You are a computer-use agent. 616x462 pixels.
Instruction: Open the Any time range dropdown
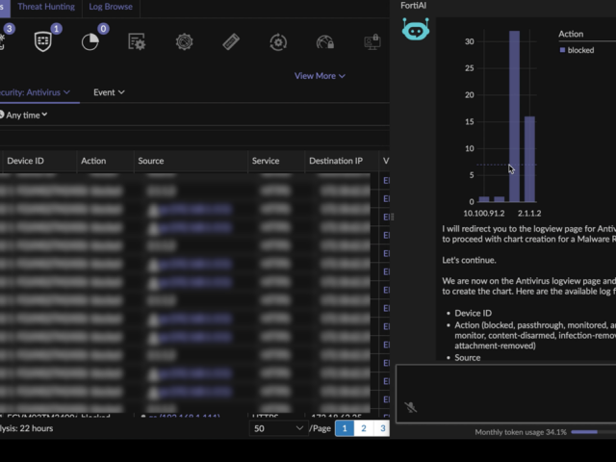coord(24,115)
